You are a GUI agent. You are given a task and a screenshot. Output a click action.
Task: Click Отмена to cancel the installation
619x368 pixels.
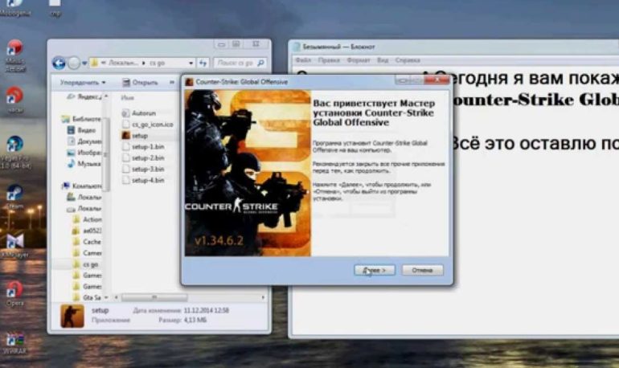click(422, 270)
